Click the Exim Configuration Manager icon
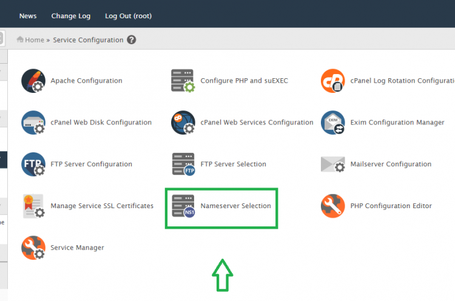The width and height of the screenshot is (455, 301). coord(333,123)
